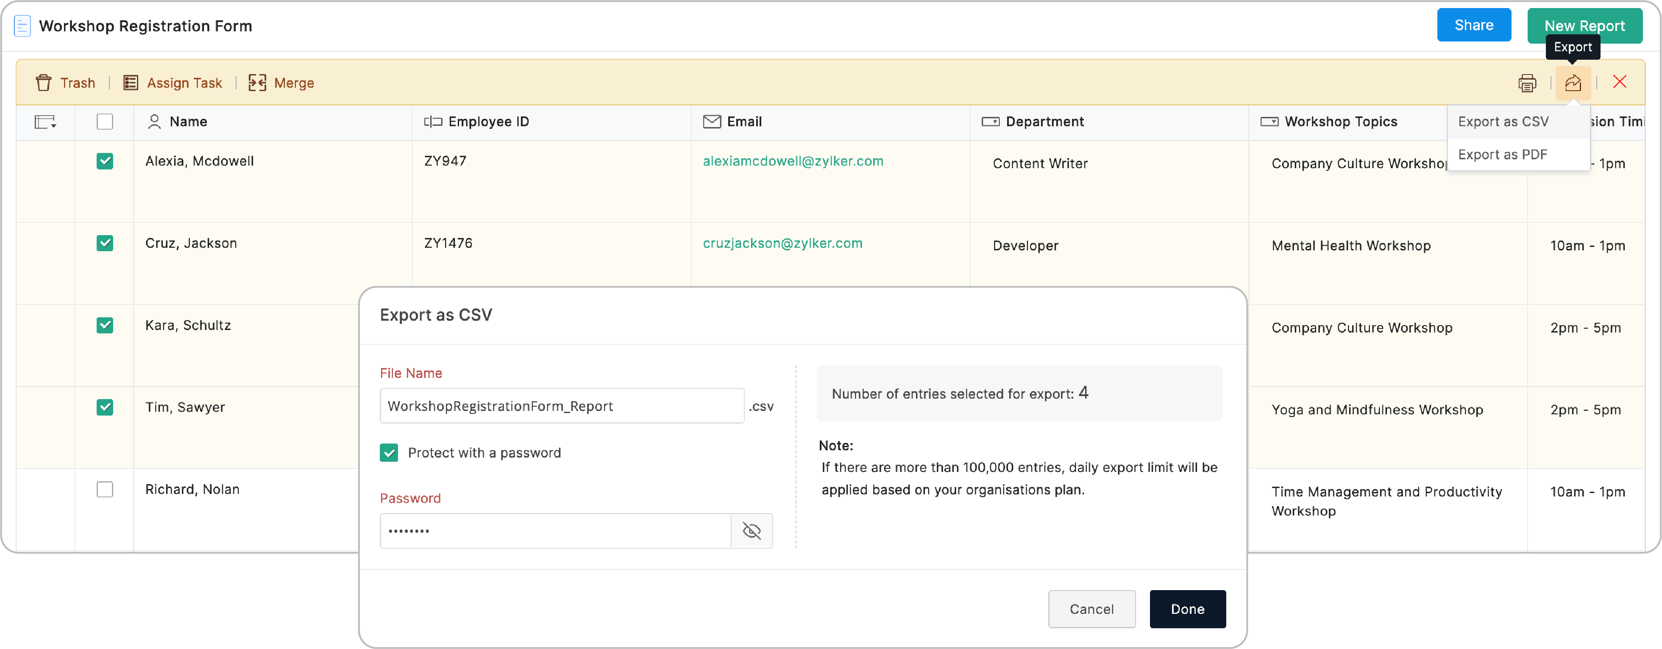Open the column settings dropdown icon

tap(45, 121)
